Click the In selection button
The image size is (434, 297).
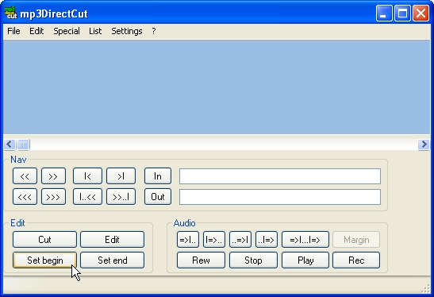point(158,176)
